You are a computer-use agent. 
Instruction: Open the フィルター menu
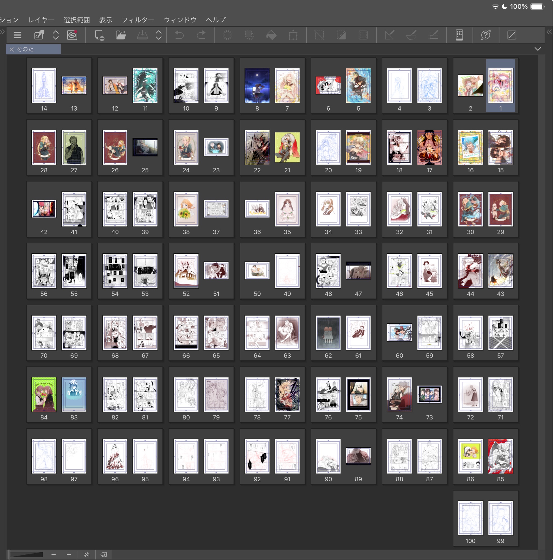(138, 20)
